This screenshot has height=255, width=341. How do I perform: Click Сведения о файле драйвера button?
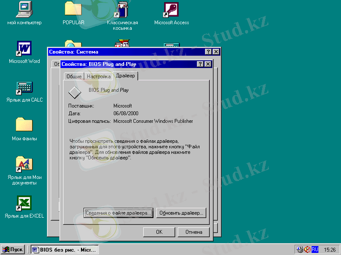(x=118, y=213)
